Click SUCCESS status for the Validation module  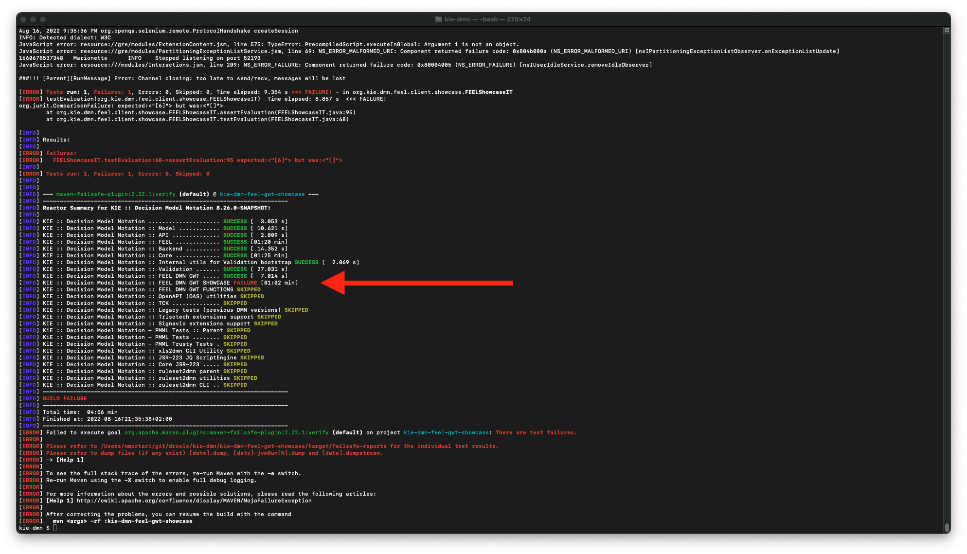point(235,269)
